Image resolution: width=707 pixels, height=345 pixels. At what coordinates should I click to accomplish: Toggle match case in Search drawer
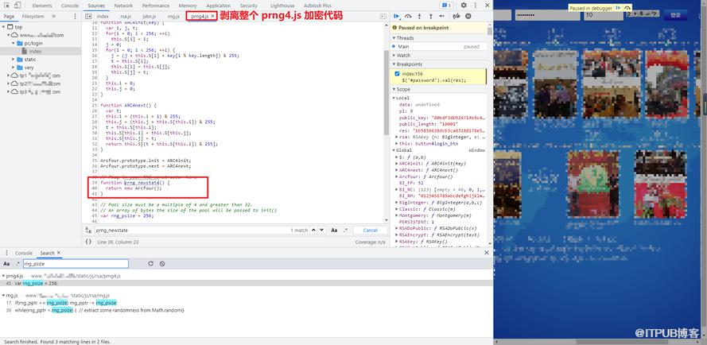coord(6,264)
